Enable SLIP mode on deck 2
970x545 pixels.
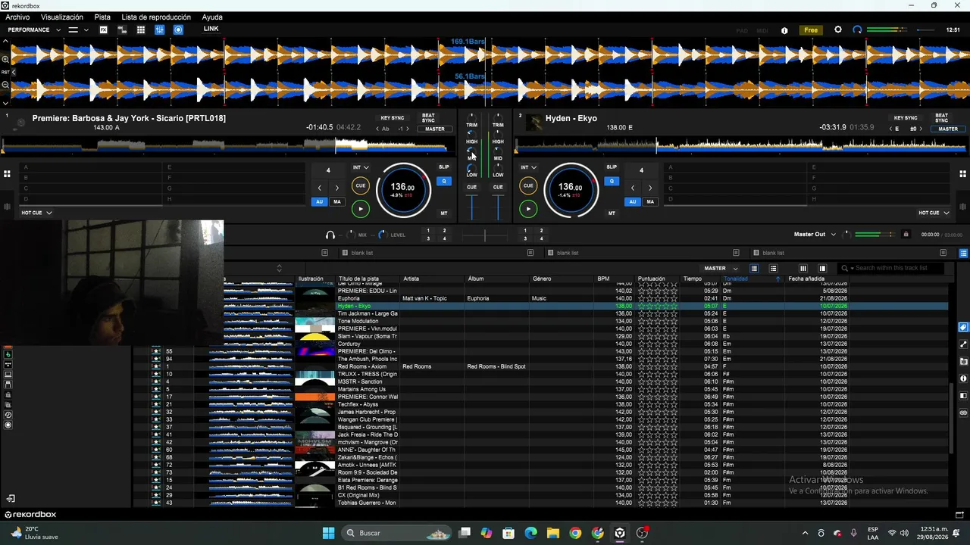click(x=612, y=167)
